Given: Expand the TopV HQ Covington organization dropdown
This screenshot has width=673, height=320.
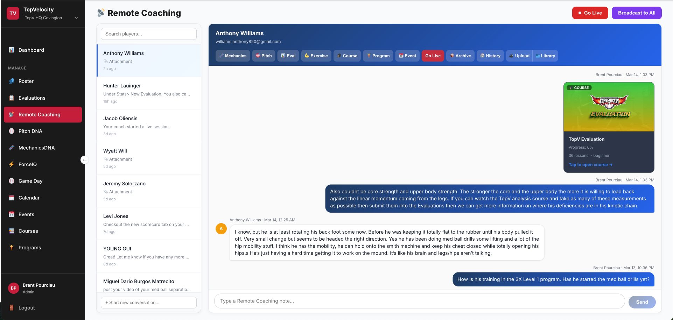Looking at the screenshot, I should point(76,18).
